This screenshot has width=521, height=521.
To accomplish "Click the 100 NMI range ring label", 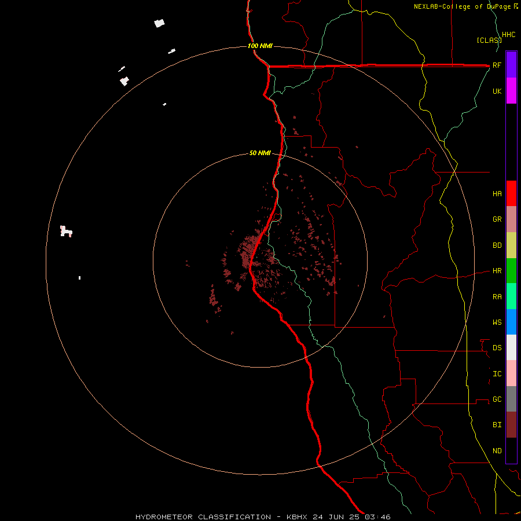I will tap(260, 46).
